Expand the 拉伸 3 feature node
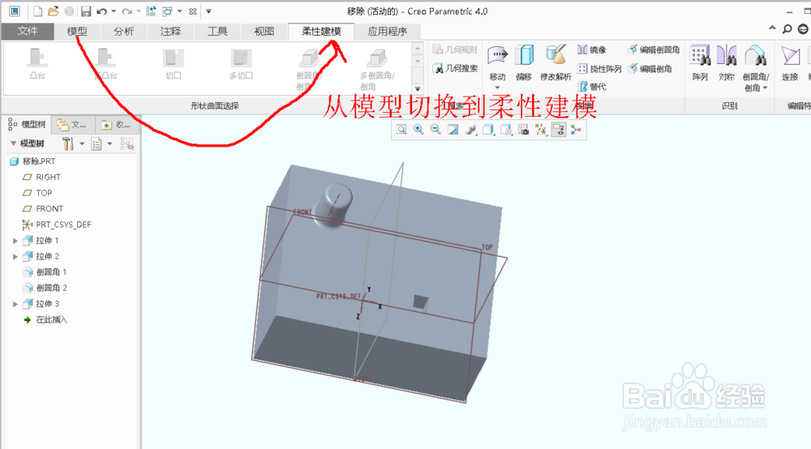 click(x=15, y=304)
